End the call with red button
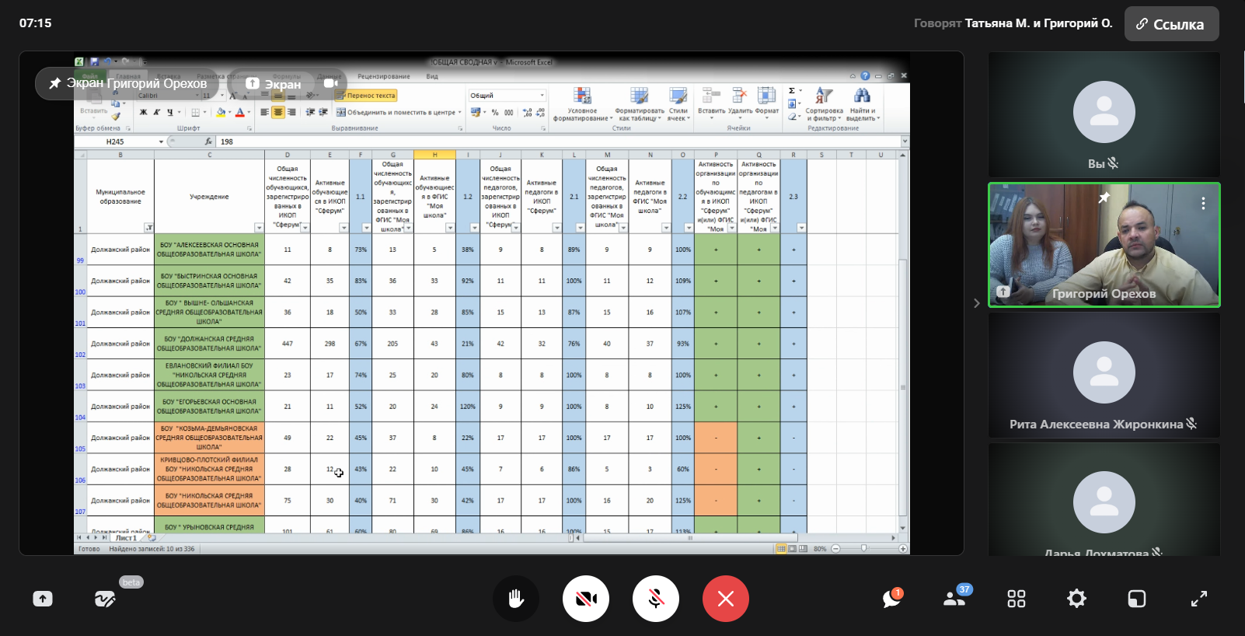 [x=725, y=599]
